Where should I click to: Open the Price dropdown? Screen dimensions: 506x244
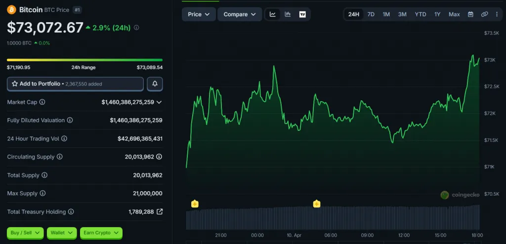pos(199,14)
